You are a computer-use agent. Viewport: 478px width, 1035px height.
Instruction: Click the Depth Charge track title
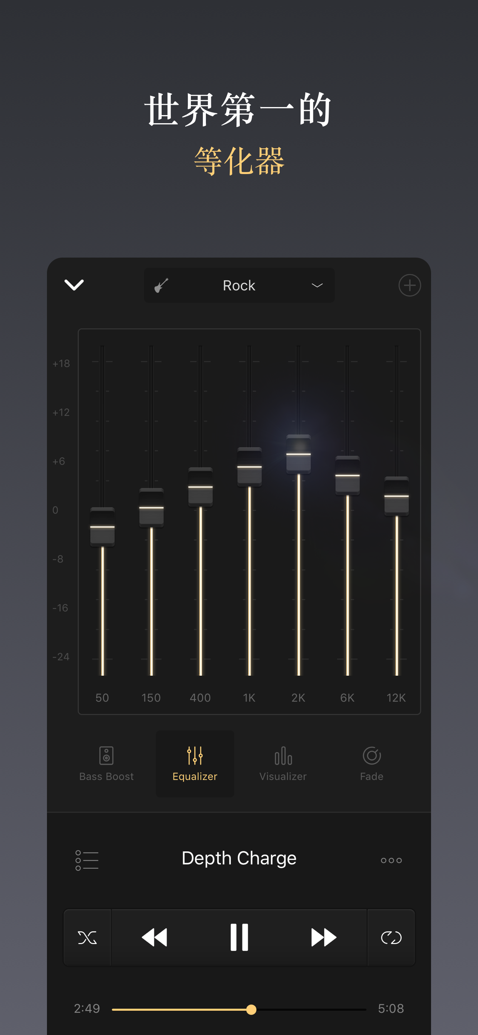point(239,858)
